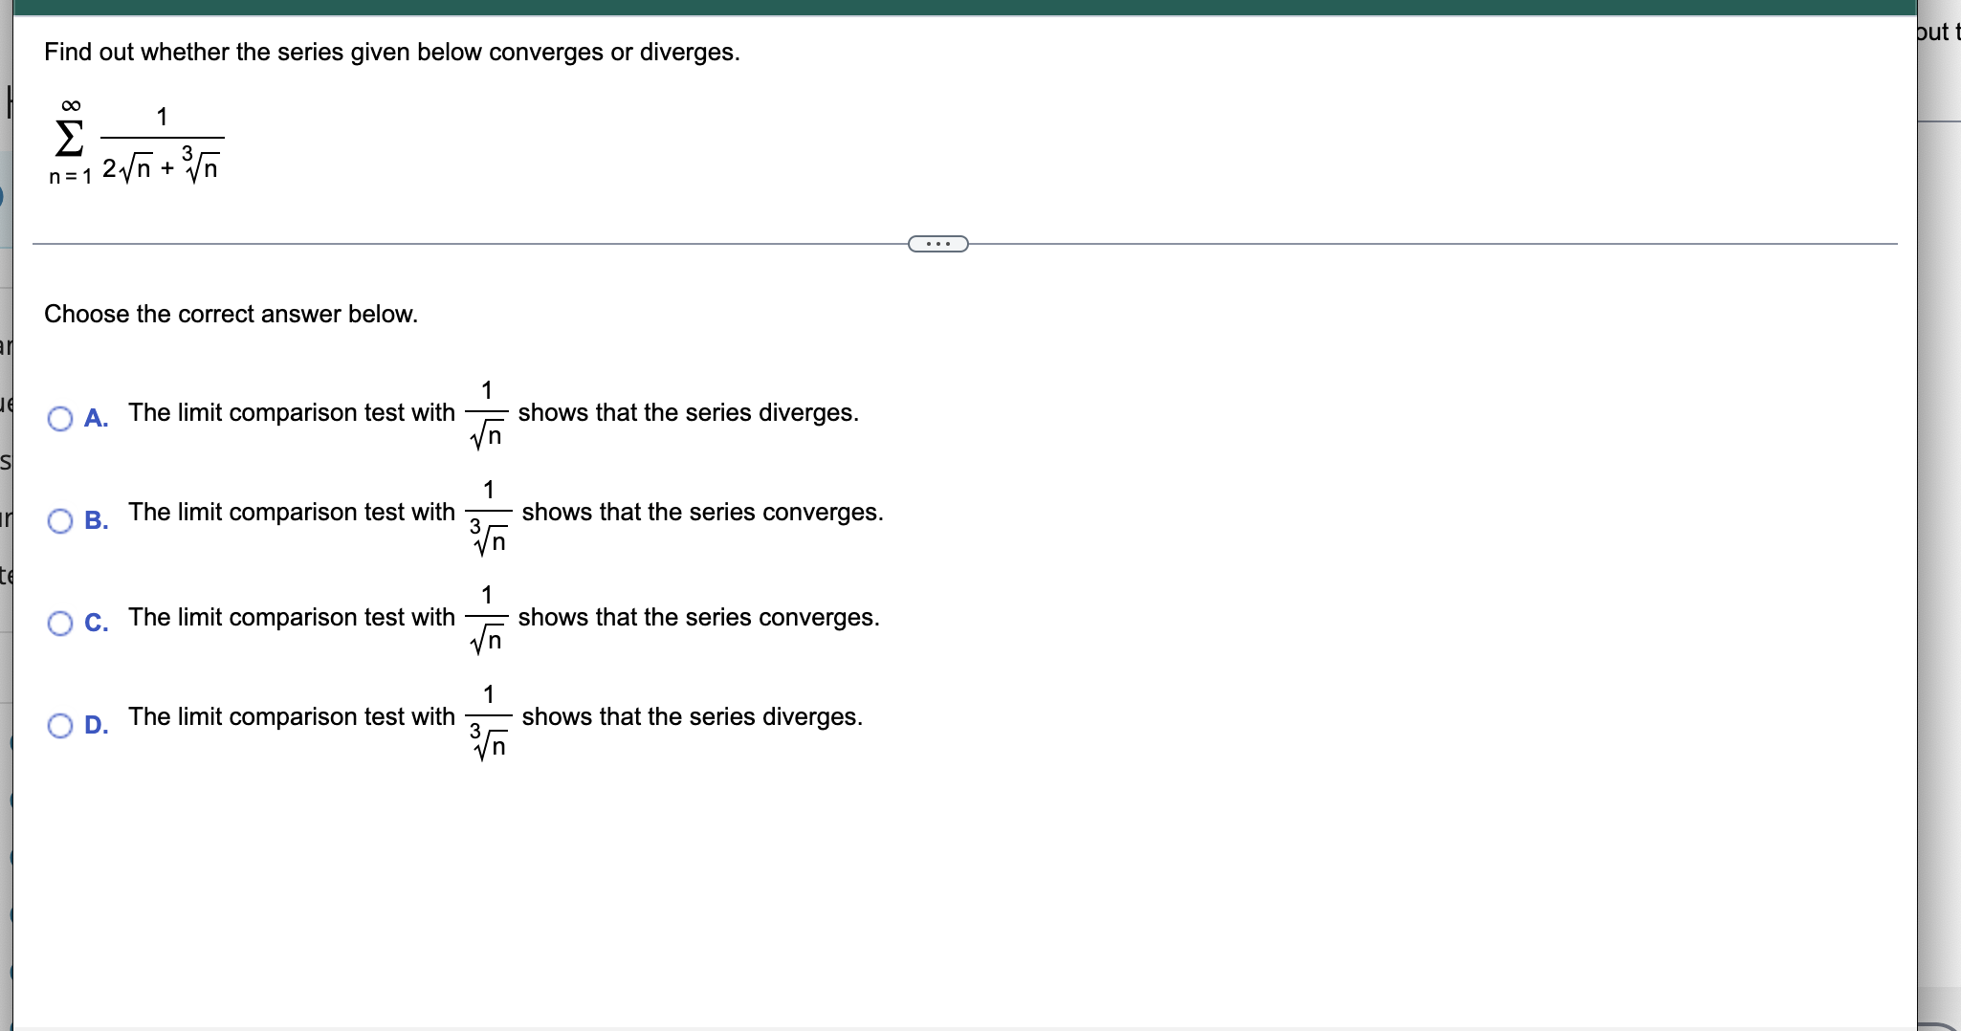Click the 'Choose the correct answer below' heading
Viewport: 1961px width, 1031px height.
[x=231, y=314]
